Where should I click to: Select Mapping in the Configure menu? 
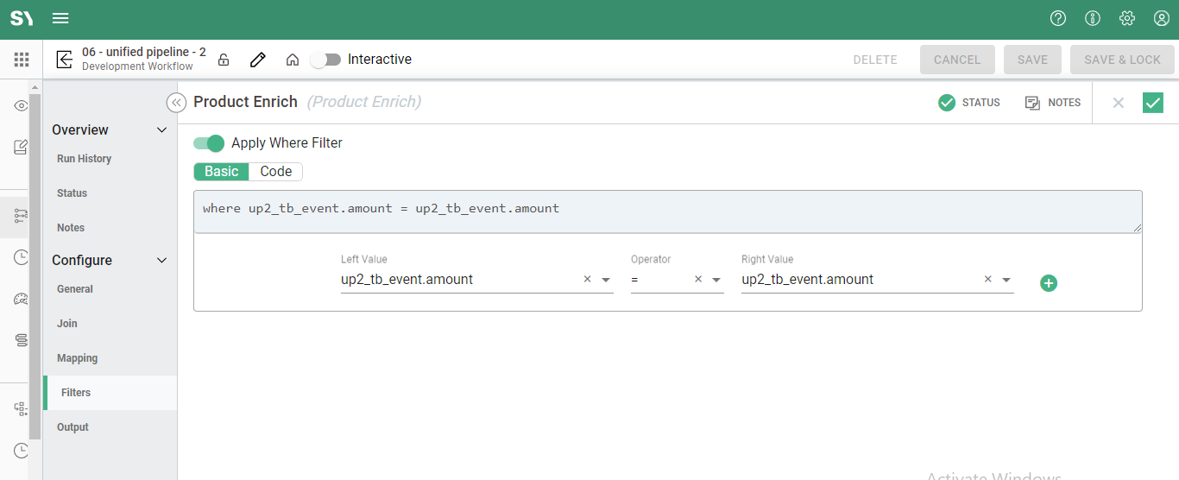click(77, 358)
